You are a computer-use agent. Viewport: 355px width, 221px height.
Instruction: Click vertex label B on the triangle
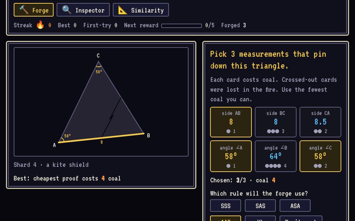pos(149,136)
